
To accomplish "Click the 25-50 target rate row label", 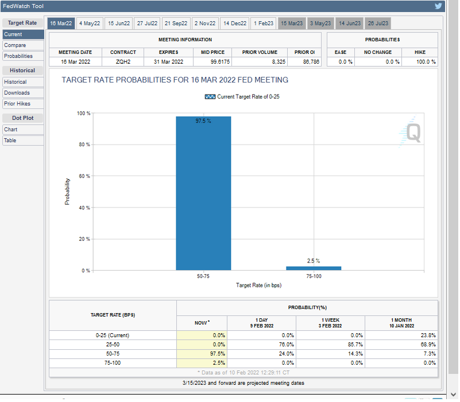I will click(x=113, y=344).
